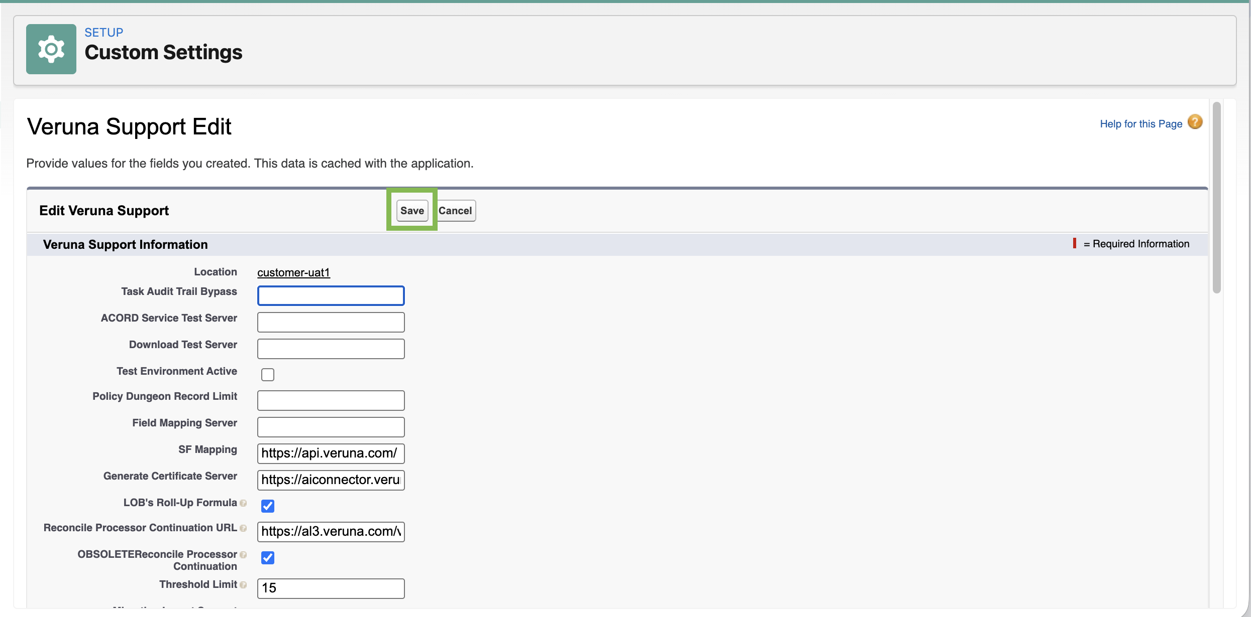Click the Download Test Server label

coord(183,345)
